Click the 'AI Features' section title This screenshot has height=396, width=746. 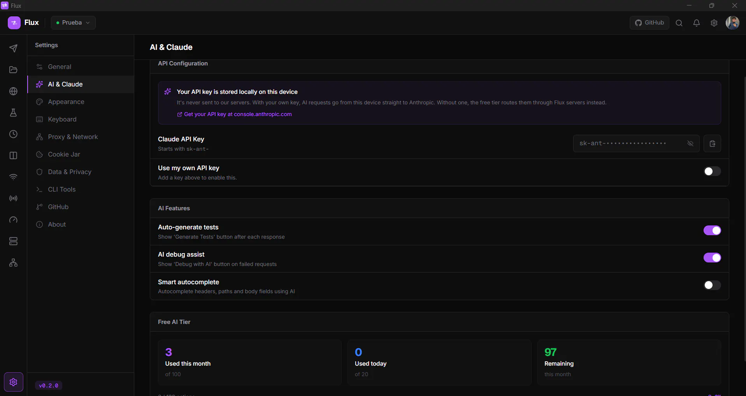point(174,208)
